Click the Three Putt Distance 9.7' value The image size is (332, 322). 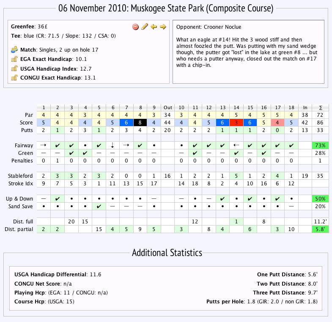[x=313, y=292]
